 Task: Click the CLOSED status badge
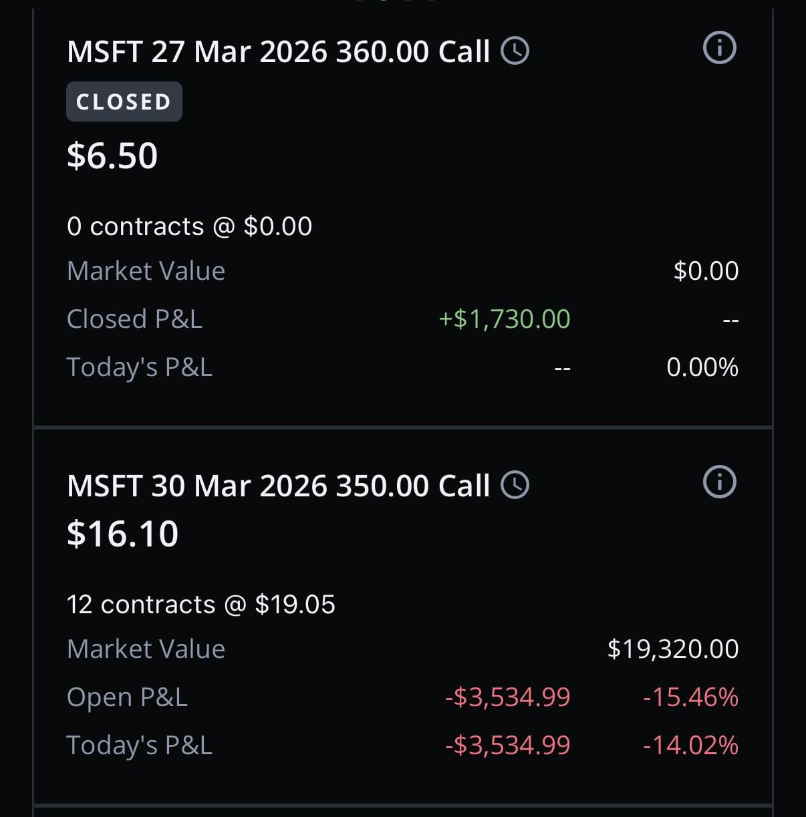(124, 102)
